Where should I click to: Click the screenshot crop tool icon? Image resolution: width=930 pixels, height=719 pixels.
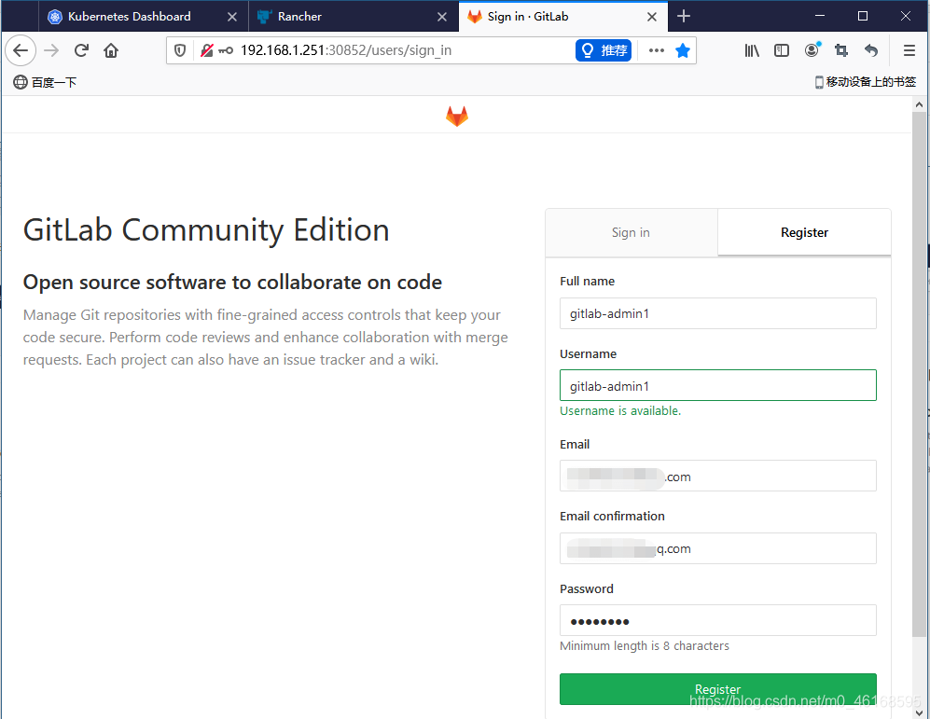[841, 50]
